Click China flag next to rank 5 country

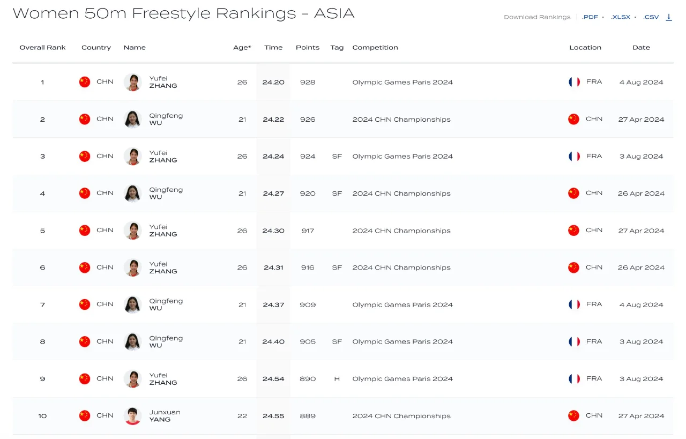point(85,230)
